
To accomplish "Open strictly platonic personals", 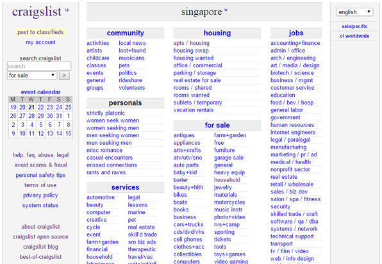I will [x=106, y=113].
